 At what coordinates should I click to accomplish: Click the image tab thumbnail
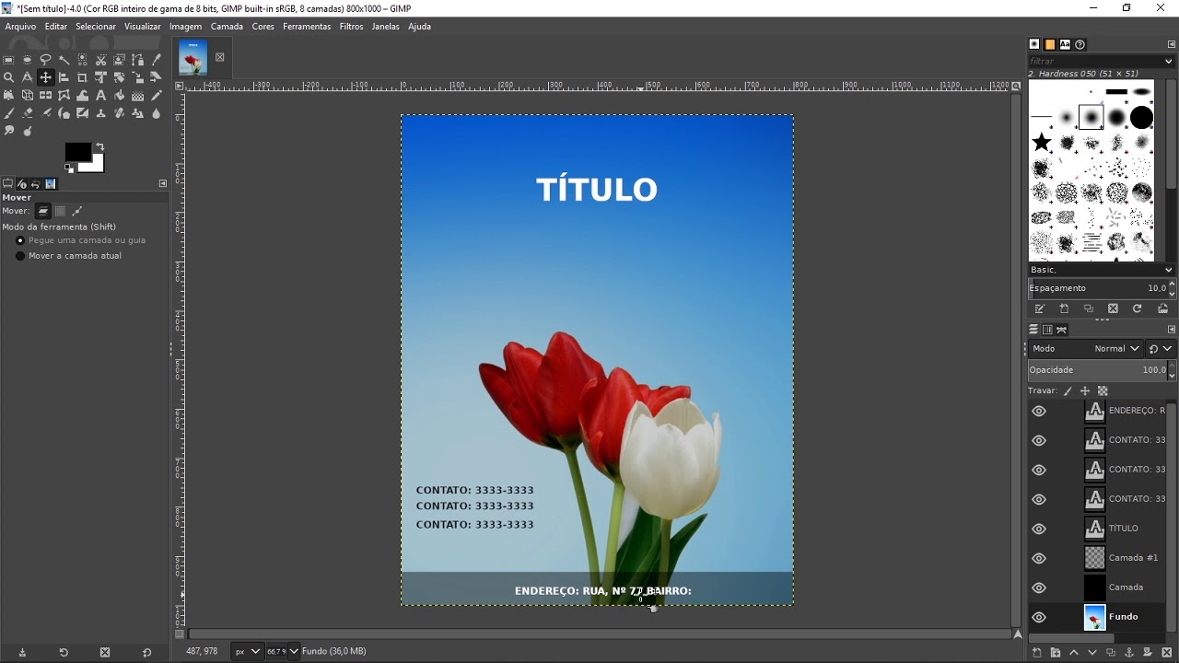(193, 58)
